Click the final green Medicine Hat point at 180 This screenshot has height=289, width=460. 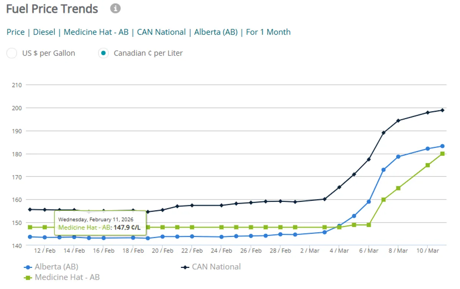click(x=442, y=154)
